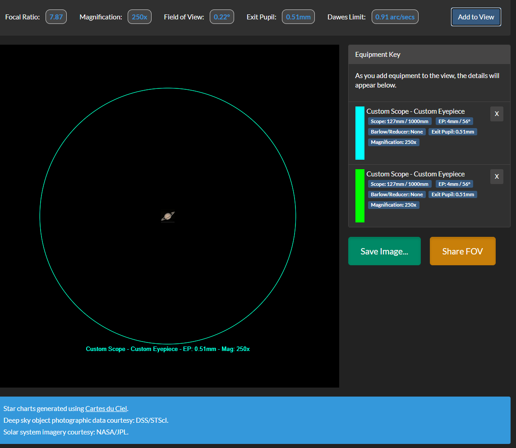This screenshot has height=448, width=516.
Task: Select the Magnification value 250x at top
Action: pos(139,17)
